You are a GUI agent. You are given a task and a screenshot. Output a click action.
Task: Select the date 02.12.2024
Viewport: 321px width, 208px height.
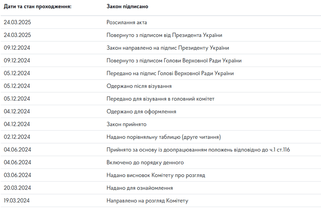17,137
